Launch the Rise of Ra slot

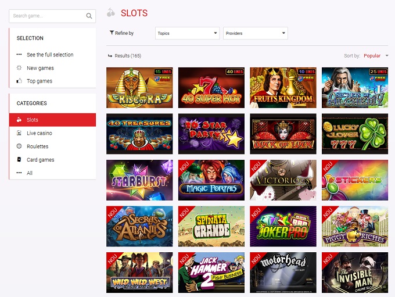point(139,88)
